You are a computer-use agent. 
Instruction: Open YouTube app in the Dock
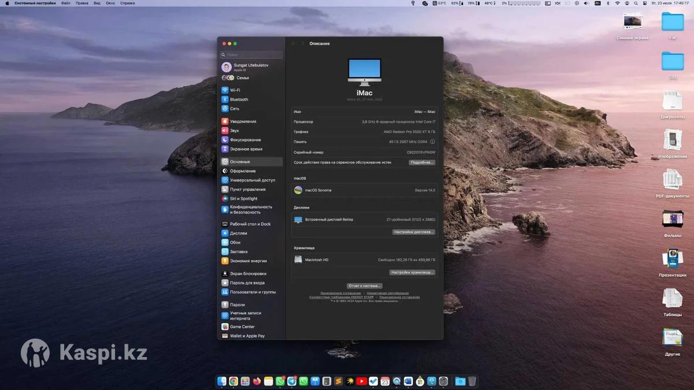pos(361,381)
